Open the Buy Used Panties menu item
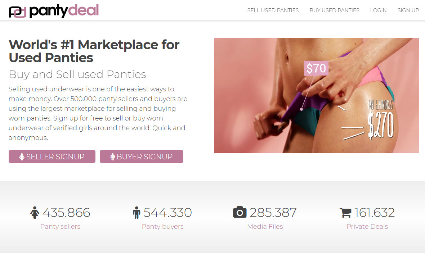The width and height of the screenshot is (425, 259). (334, 10)
